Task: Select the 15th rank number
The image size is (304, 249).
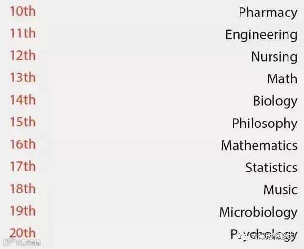Action: click(x=22, y=122)
